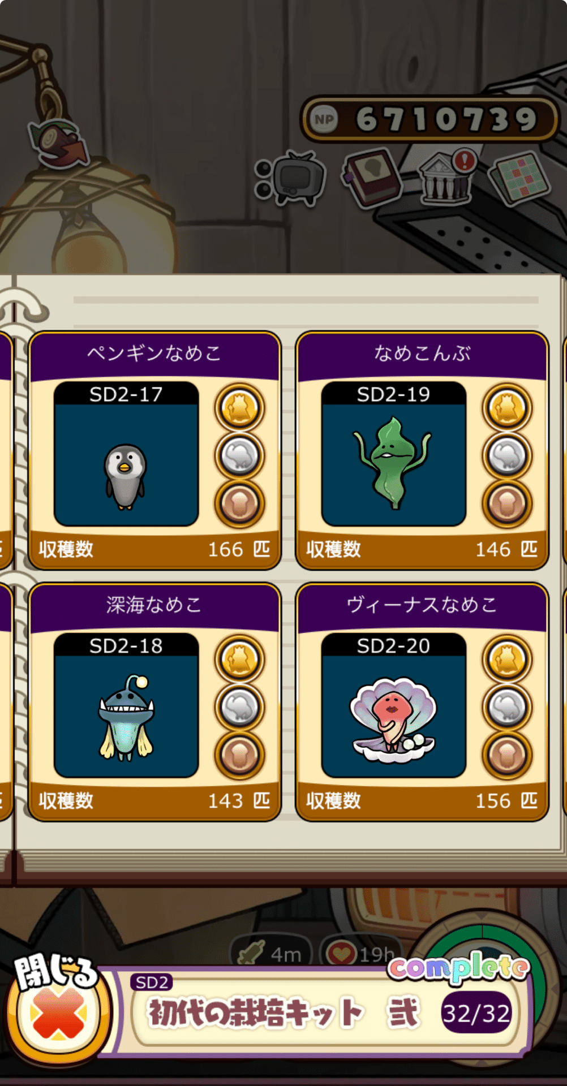Image resolution: width=567 pixels, height=1086 pixels.
Task: Tap the 32/32 completion counter
Action: point(476,1014)
